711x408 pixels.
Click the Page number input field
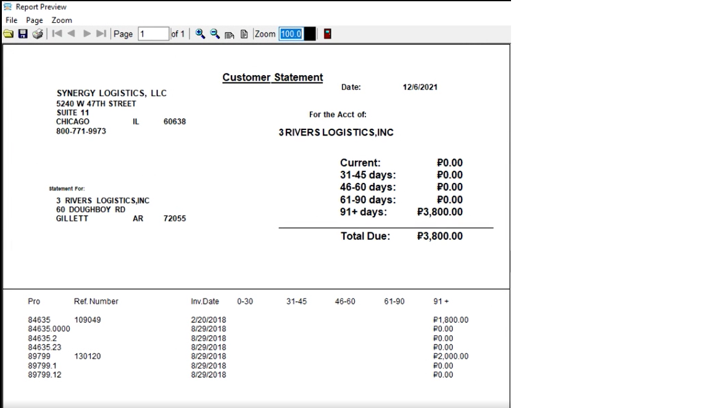153,34
